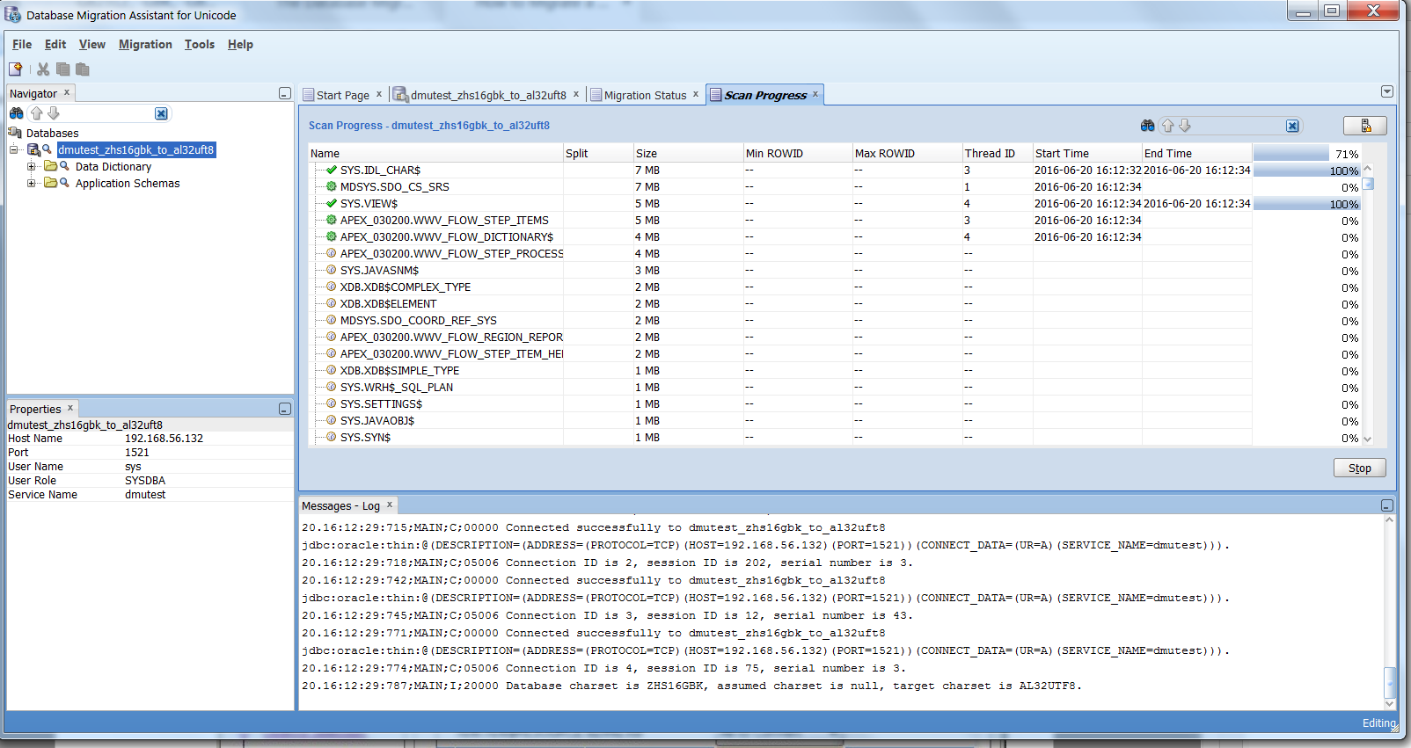Expand the Data Dictionary tree node
This screenshot has height=748, width=1411.
tap(32, 166)
